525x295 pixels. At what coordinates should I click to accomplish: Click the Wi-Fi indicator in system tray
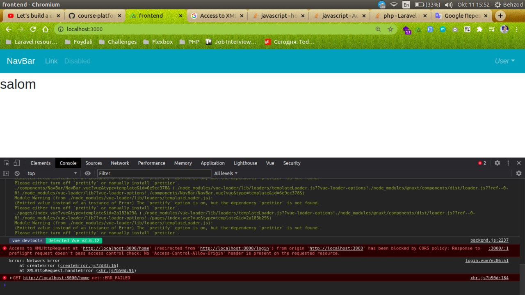(x=394, y=5)
